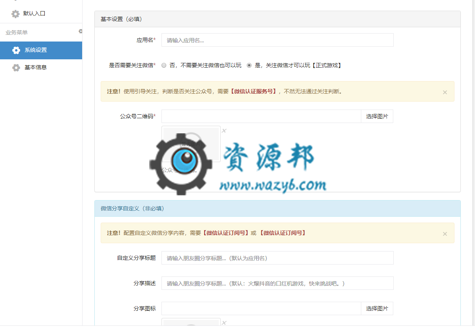Viewport: 475px width, 329px height.
Task: Click the 公众号二维码 preview thumbnail
Action: tap(191, 144)
